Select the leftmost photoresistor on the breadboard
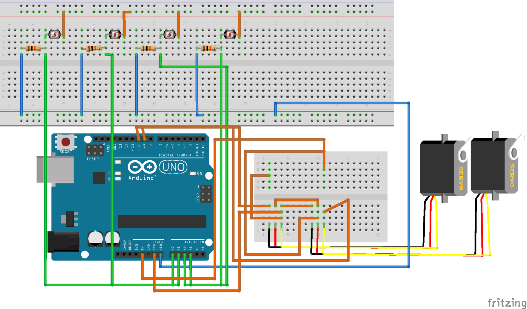527x309 pixels. (55, 34)
